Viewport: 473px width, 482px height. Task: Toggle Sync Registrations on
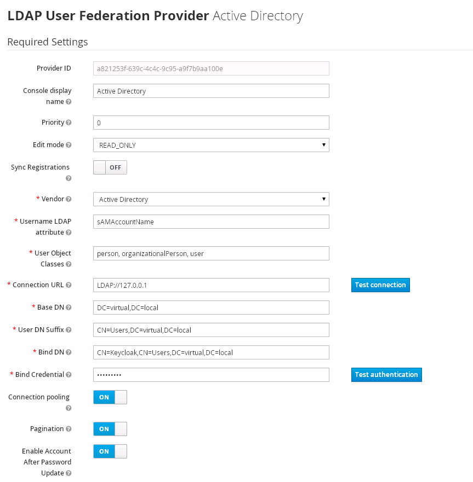coord(110,167)
